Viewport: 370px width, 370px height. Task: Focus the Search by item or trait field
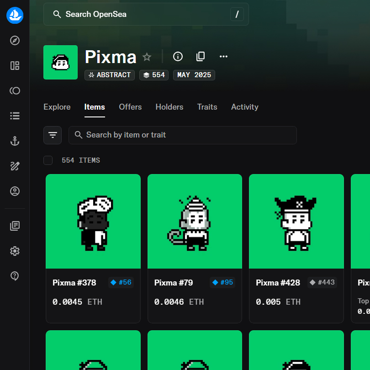coord(182,135)
